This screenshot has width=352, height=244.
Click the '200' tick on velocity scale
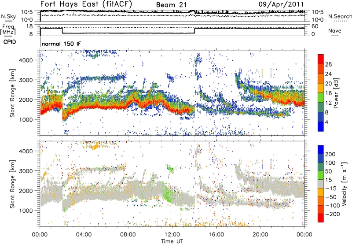click(x=330, y=154)
